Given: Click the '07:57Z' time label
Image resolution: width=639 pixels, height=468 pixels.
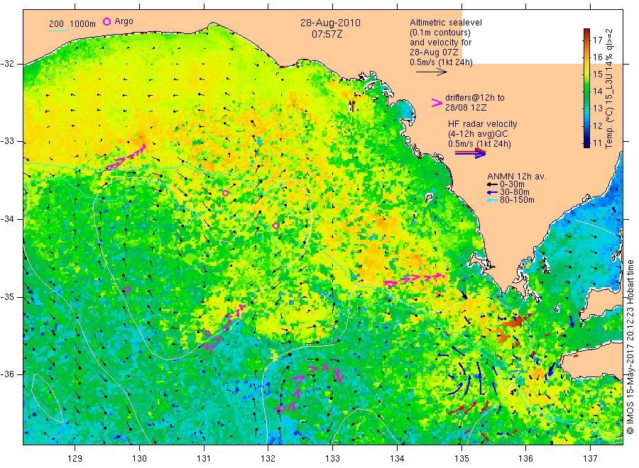Looking at the screenshot, I should point(327,34).
